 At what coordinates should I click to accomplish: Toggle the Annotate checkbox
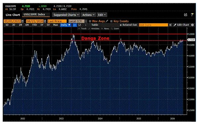89,29
